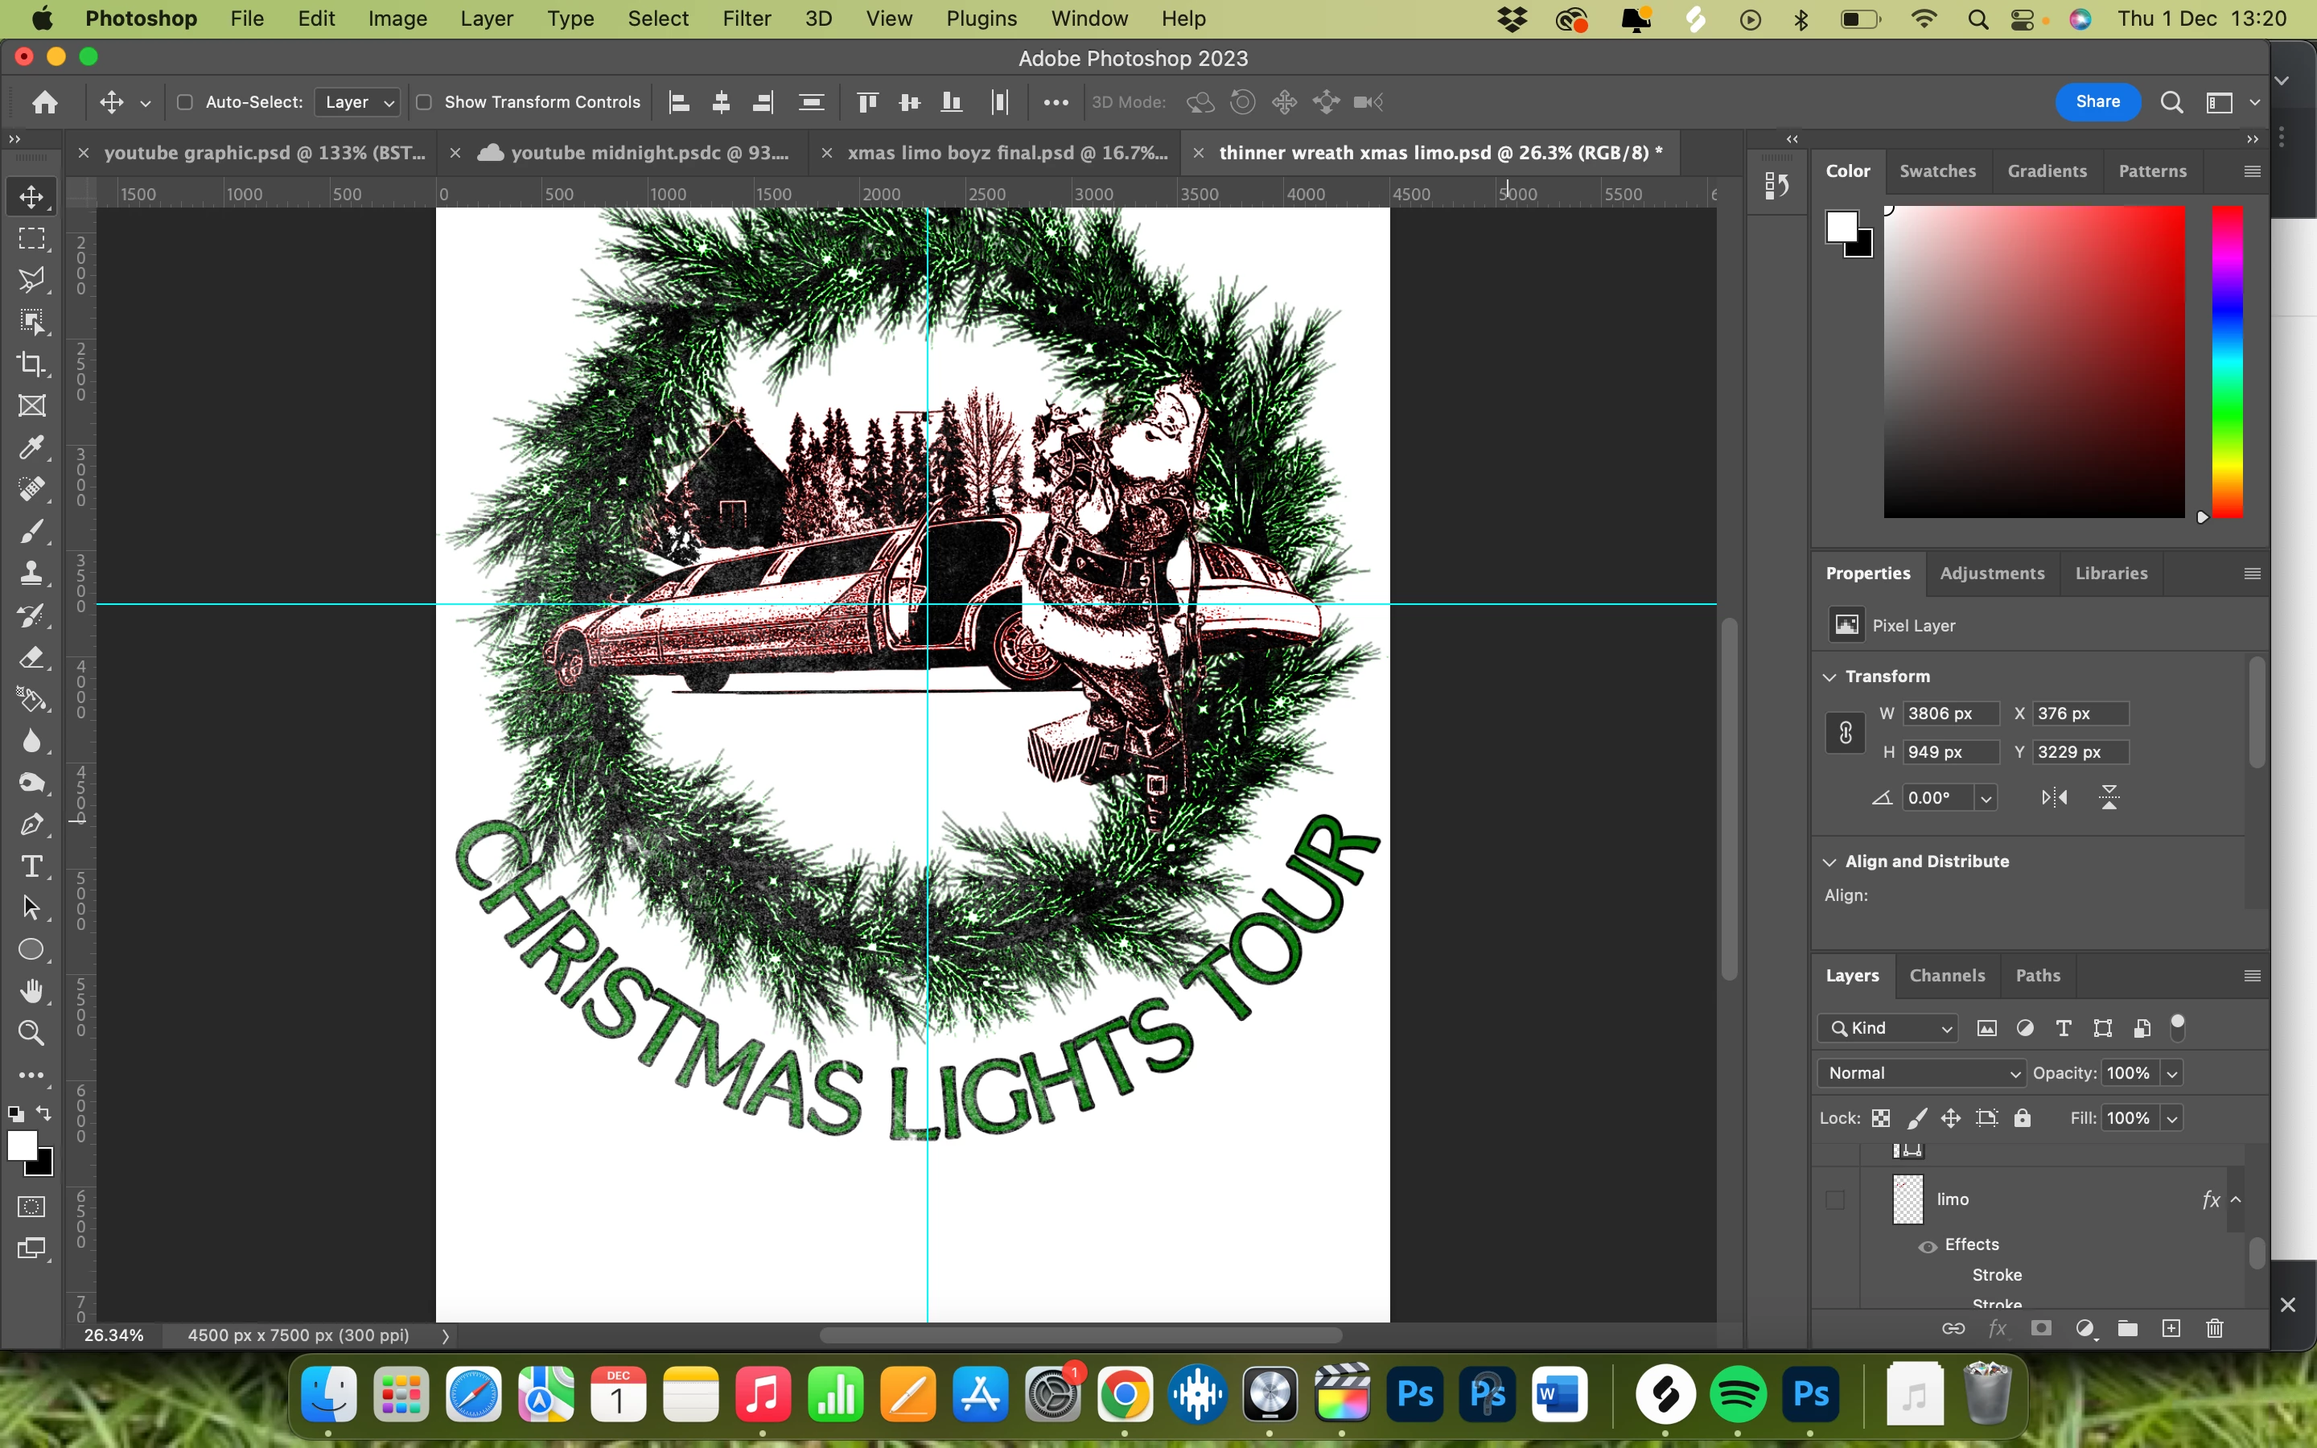Viewport: 2317px width, 1448px height.
Task: Click the delete layer trash icon
Action: pyautogui.click(x=2215, y=1328)
